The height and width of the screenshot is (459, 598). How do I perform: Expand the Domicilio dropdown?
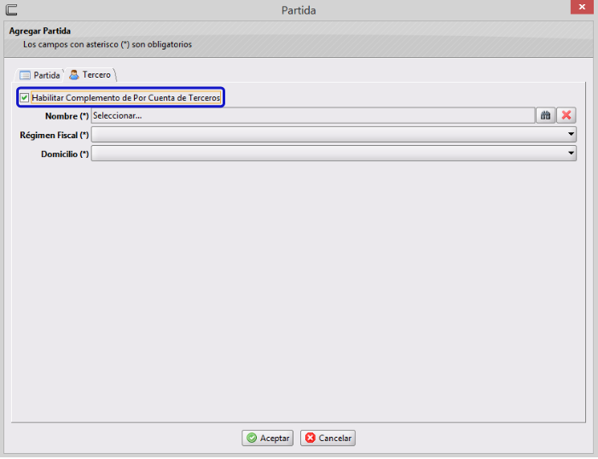pyautogui.click(x=334, y=154)
